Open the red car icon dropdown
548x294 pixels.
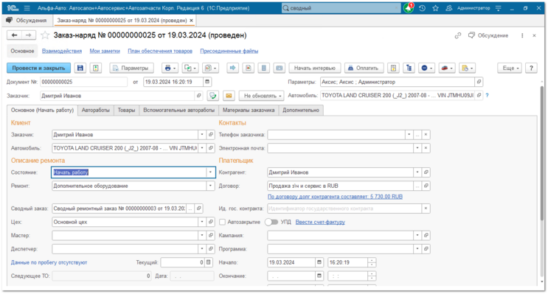[447, 68]
